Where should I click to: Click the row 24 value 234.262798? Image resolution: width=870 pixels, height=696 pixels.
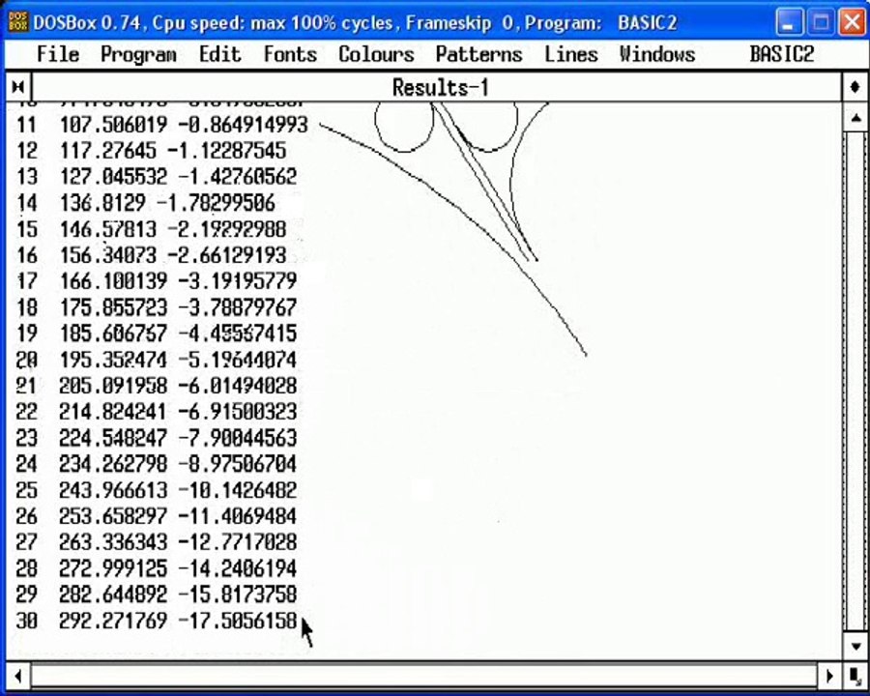pos(113,464)
